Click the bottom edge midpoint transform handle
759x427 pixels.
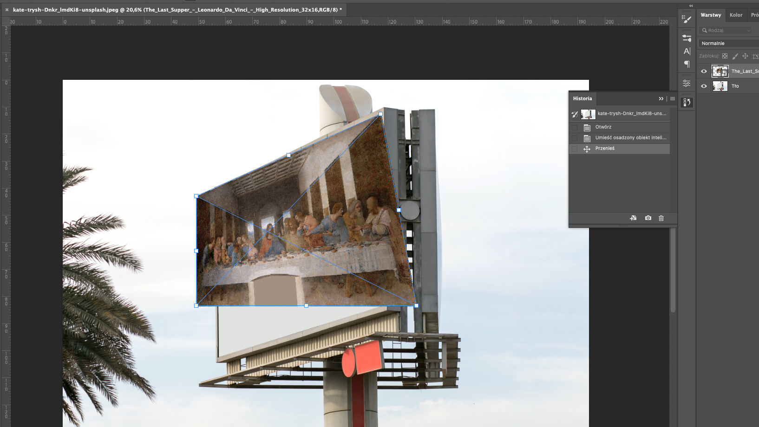coord(306,305)
